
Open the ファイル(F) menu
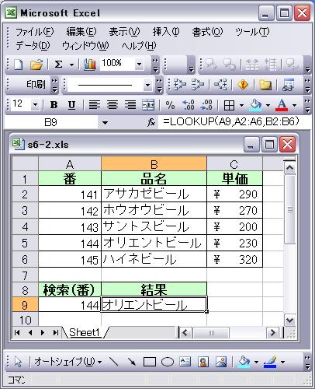[x=35, y=32]
